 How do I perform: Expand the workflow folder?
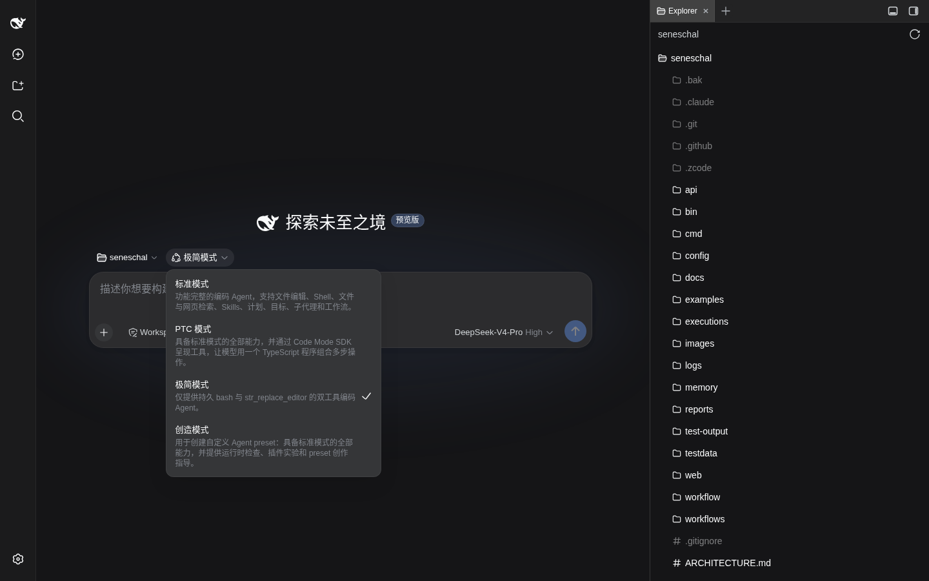tap(790, 497)
